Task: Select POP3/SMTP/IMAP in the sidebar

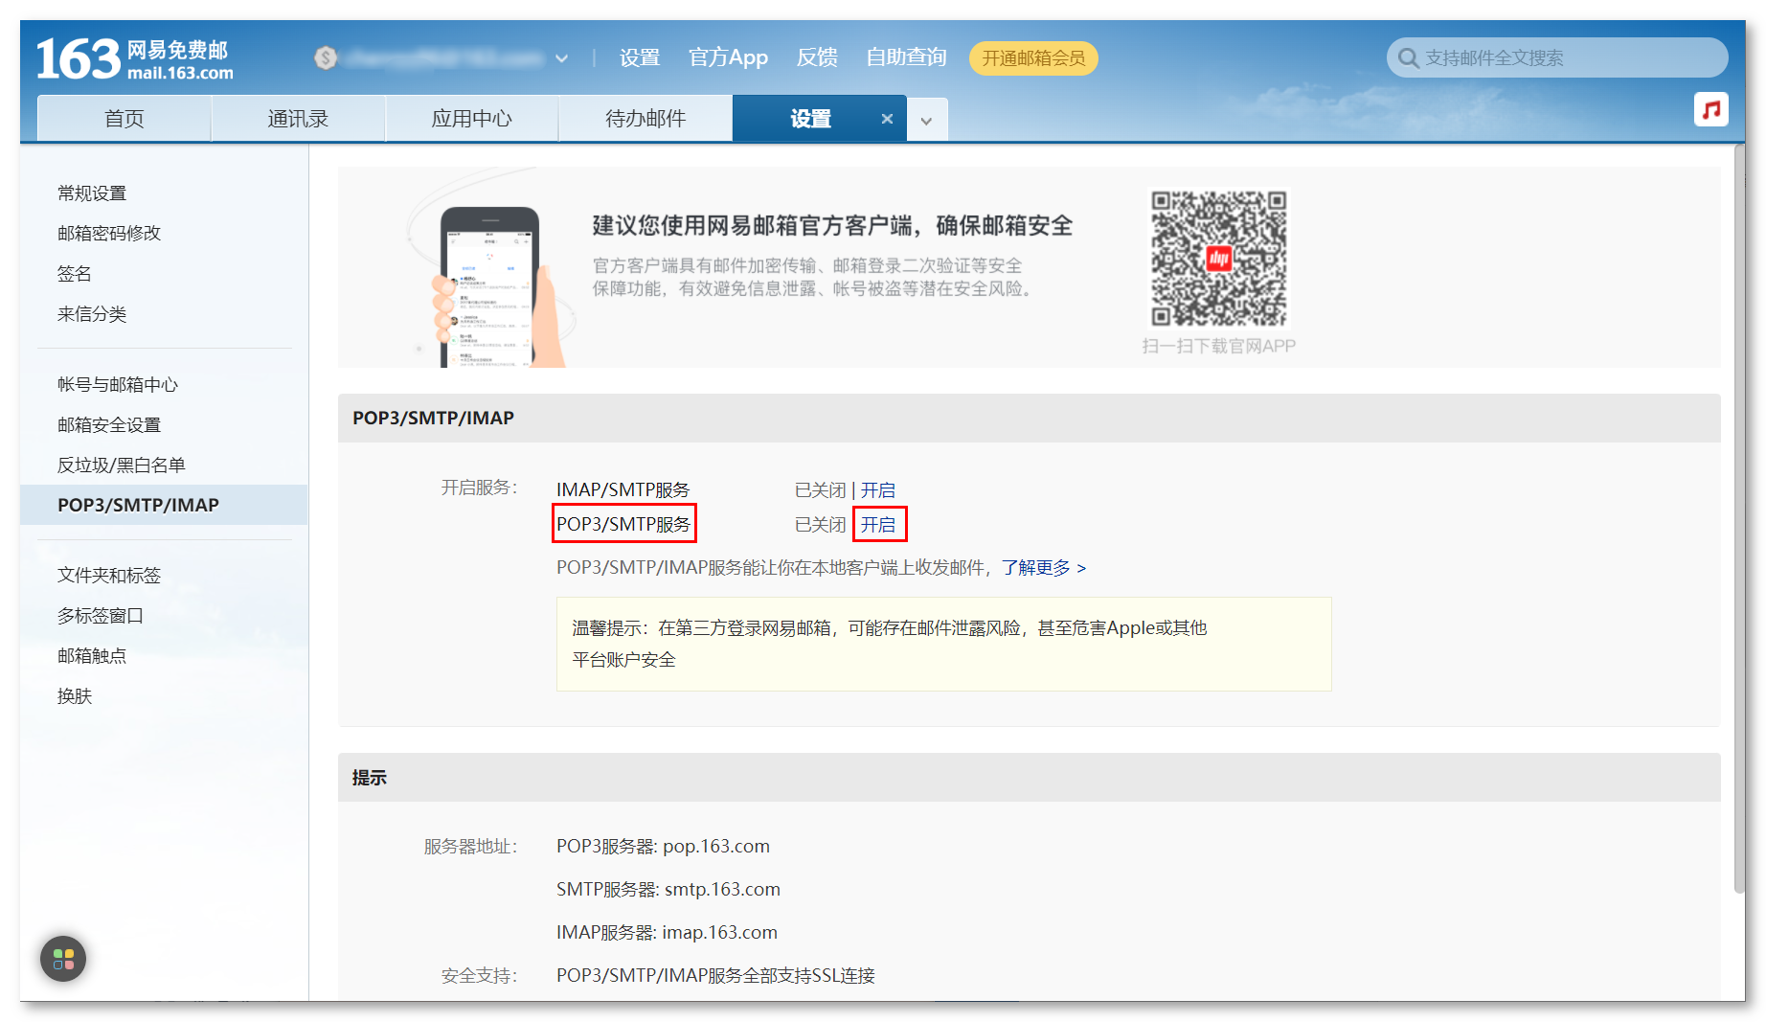Action: pyautogui.click(x=164, y=505)
